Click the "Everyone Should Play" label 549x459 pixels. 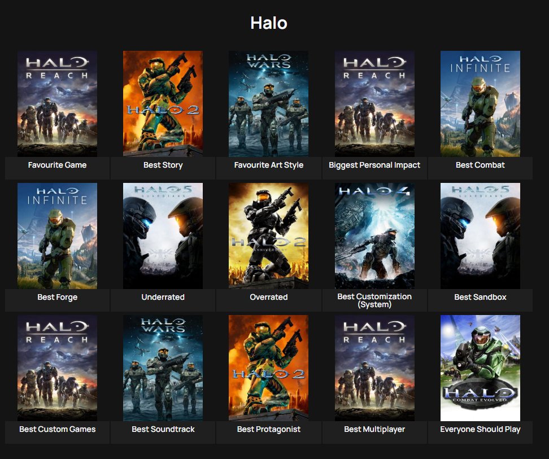(480, 429)
